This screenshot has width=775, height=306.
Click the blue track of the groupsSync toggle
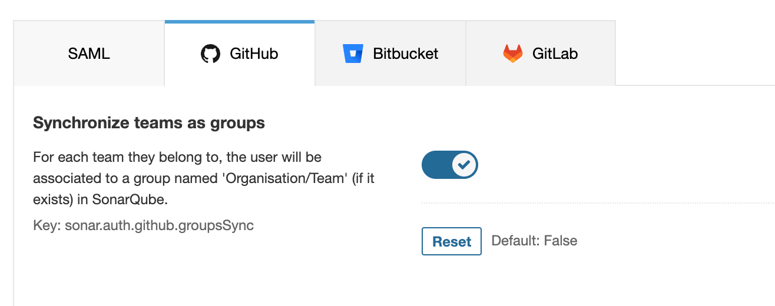[x=436, y=165]
